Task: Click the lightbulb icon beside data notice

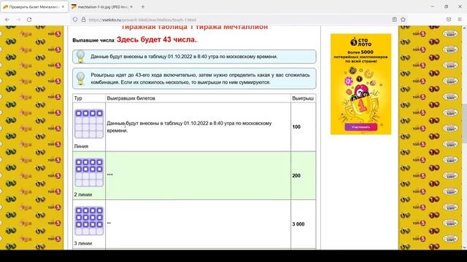Action: pyautogui.click(x=80, y=57)
